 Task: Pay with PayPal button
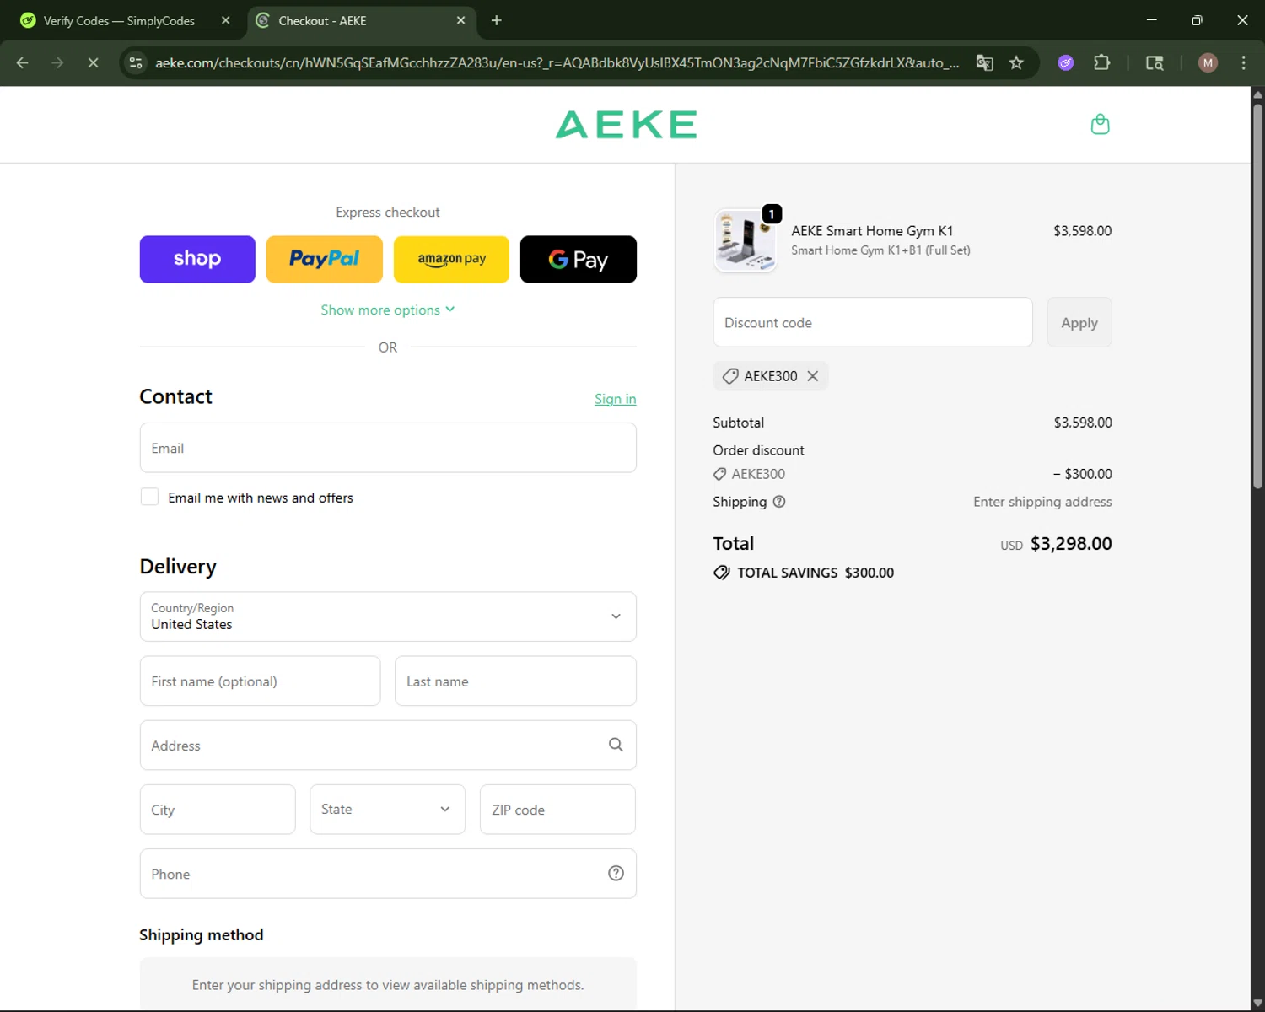[324, 259]
